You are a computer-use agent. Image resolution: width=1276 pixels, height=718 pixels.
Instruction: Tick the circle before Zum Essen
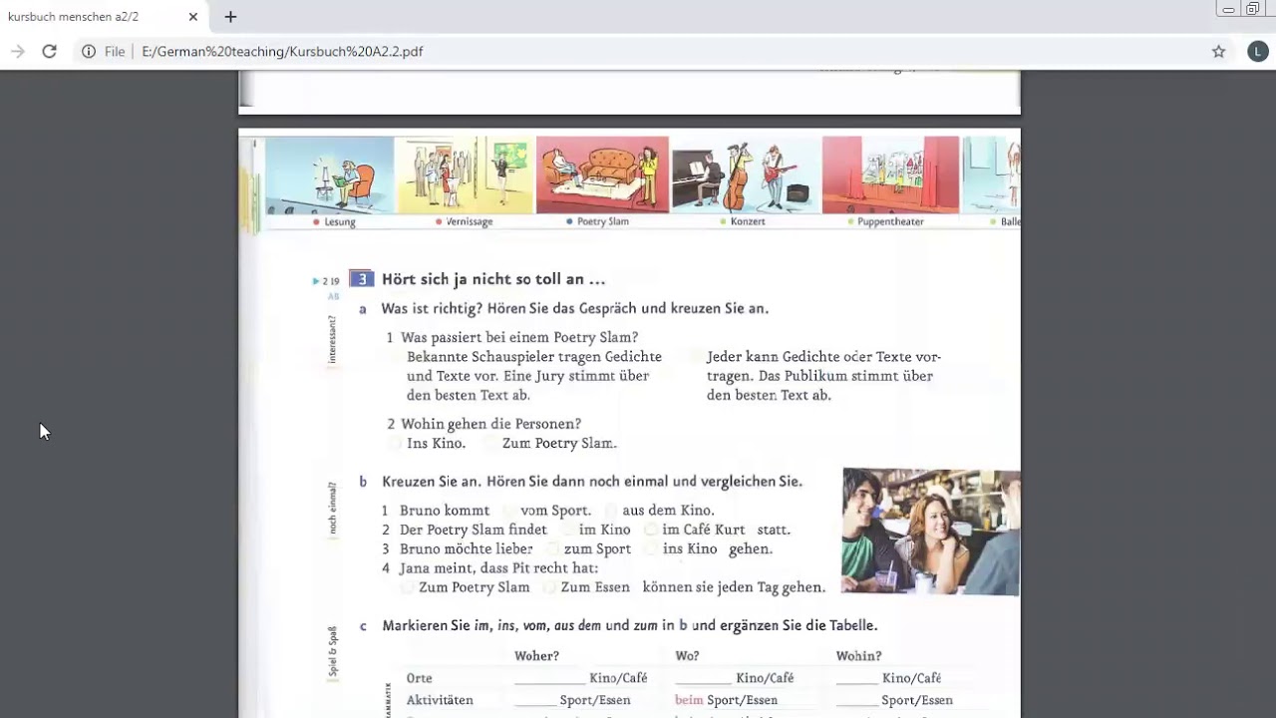tap(549, 587)
